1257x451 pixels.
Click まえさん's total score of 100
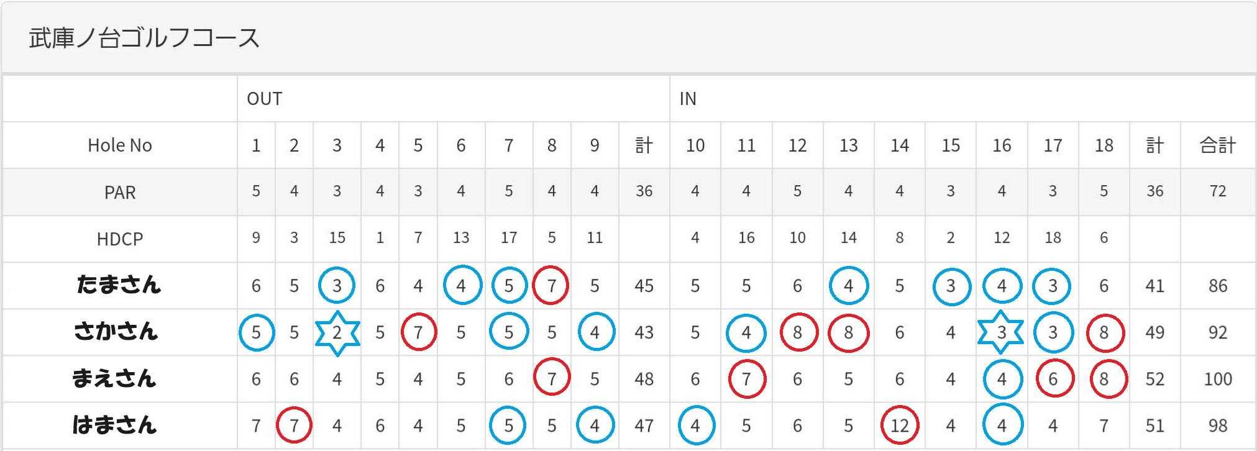point(1217,379)
